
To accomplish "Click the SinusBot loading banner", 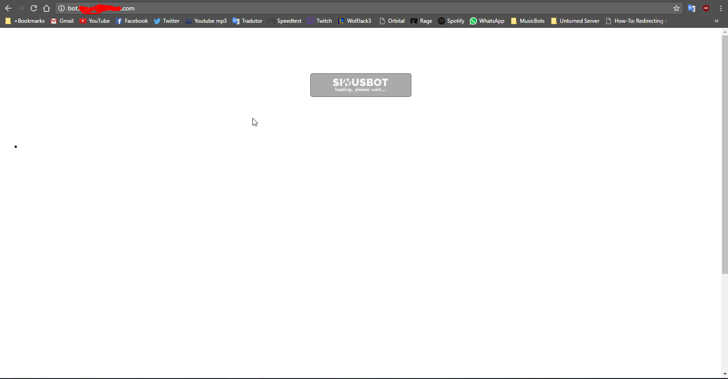I will point(361,85).
